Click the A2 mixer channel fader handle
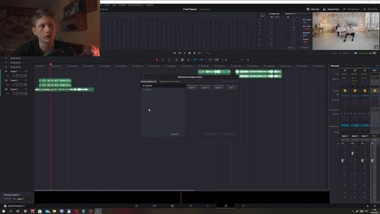This screenshot has width=380, height=214. click(x=352, y=153)
